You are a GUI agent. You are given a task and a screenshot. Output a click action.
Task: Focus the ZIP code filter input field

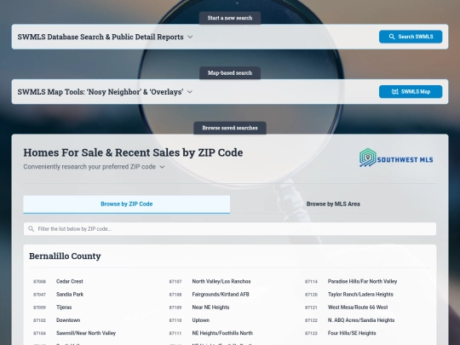point(230,229)
